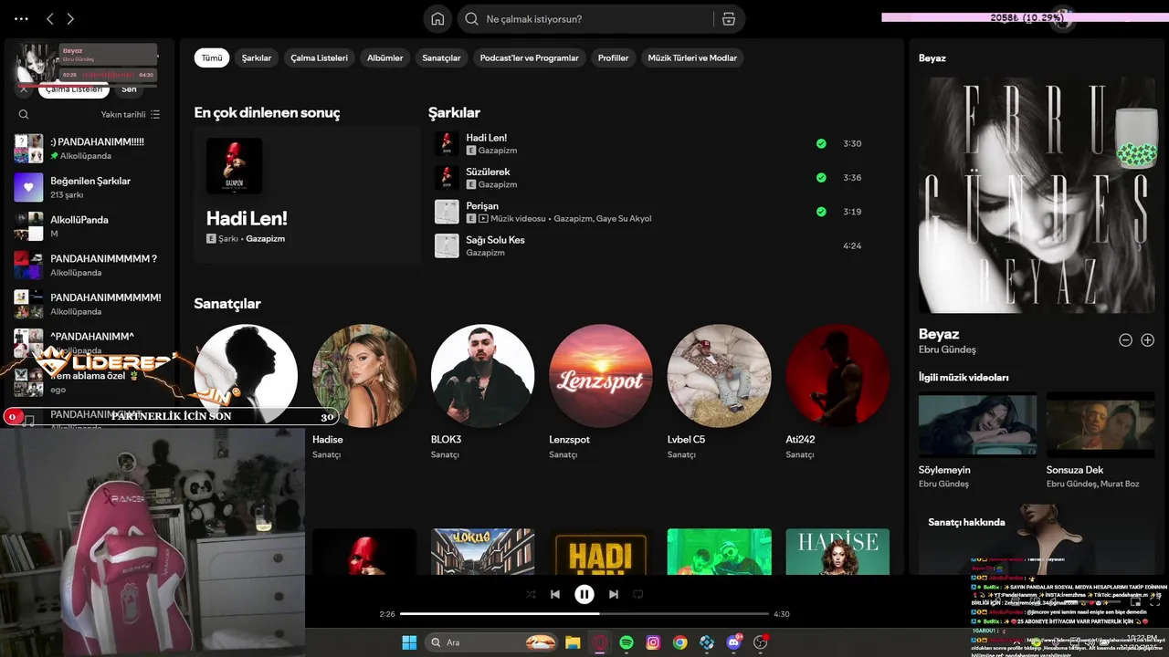
Task: Open the Lenzspot artist card
Action: pos(601,392)
